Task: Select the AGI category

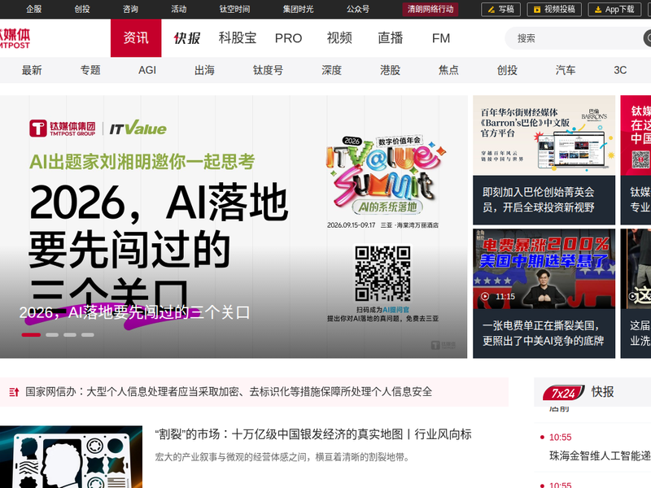Action: (147, 70)
